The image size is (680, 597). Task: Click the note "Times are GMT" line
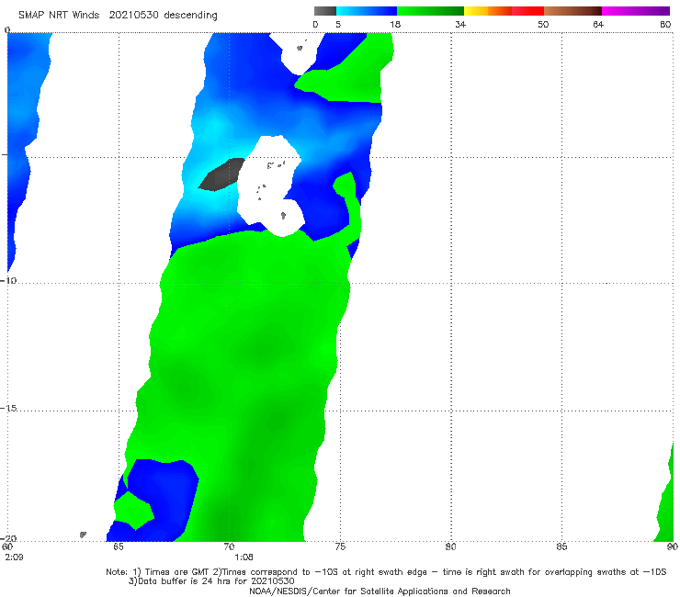386,572
